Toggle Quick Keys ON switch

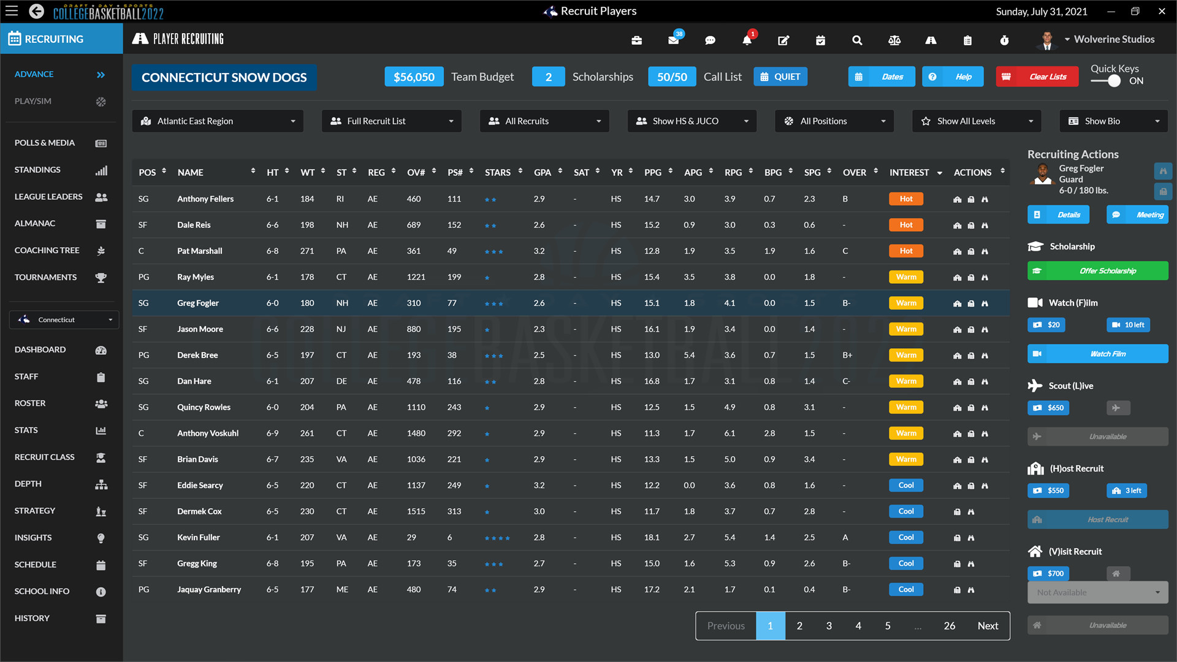click(x=1110, y=80)
